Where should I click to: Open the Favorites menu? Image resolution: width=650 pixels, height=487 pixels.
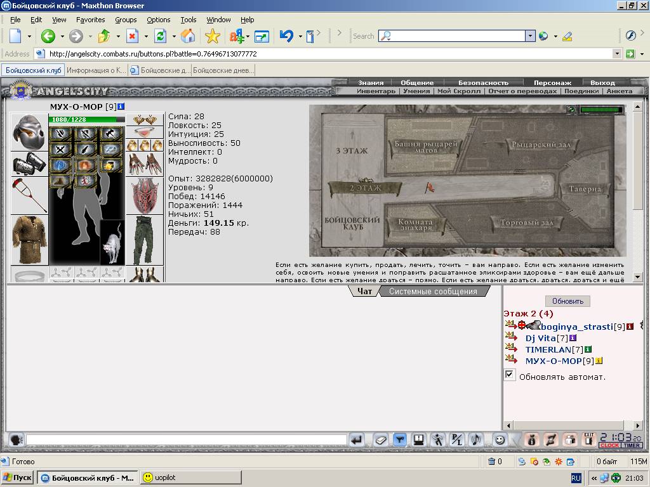click(90, 20)
